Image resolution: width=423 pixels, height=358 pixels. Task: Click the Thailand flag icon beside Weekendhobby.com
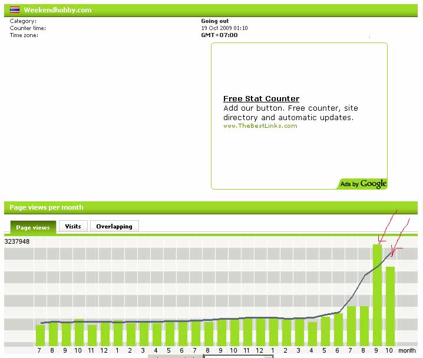click(x=15, y=10)
